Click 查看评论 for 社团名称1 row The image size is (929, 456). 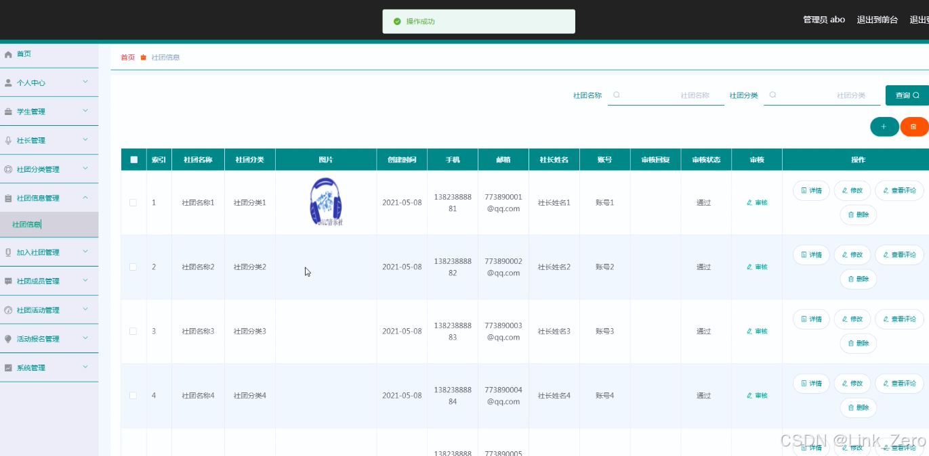(x=899, y=191)
